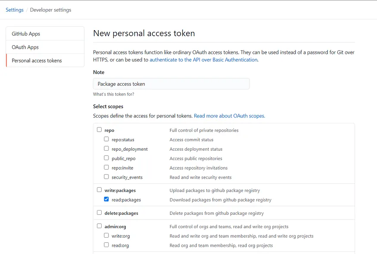Select the read:org checkbox
Image resolution: width=377 pixels, height=254 pixels.
click(x=106, y=245)
